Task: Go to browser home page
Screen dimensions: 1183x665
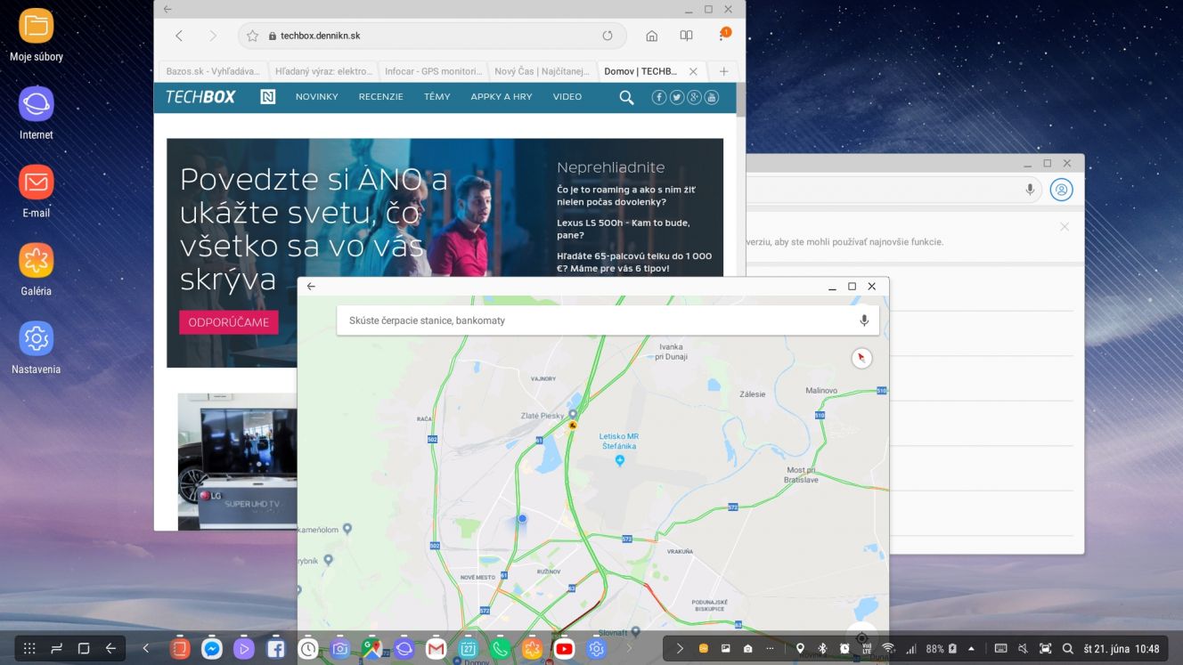Action: [x=652, y=36]
